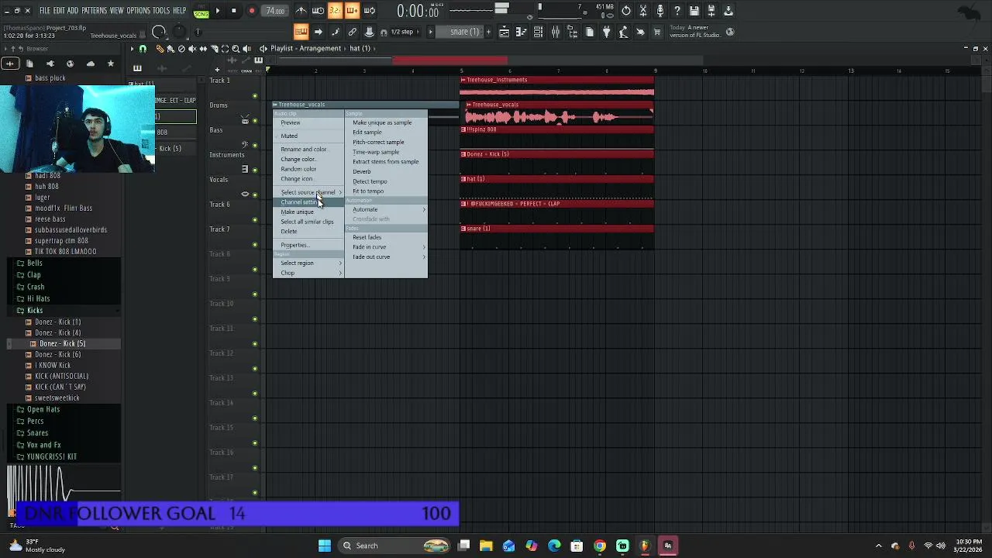Select the Draw pencil tool in Playlist
992x558 pixels.
point(160,49)
